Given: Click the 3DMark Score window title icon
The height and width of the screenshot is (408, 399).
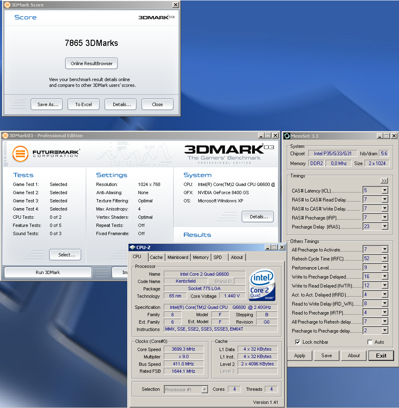Looking at the screenshot, I should (x=7, y=5).
